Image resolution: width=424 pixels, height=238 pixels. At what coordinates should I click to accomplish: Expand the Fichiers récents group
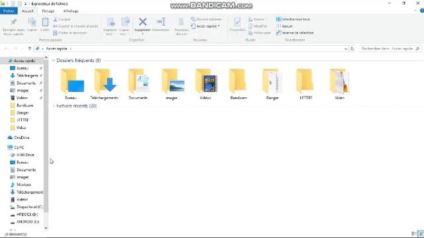[54, 106]
